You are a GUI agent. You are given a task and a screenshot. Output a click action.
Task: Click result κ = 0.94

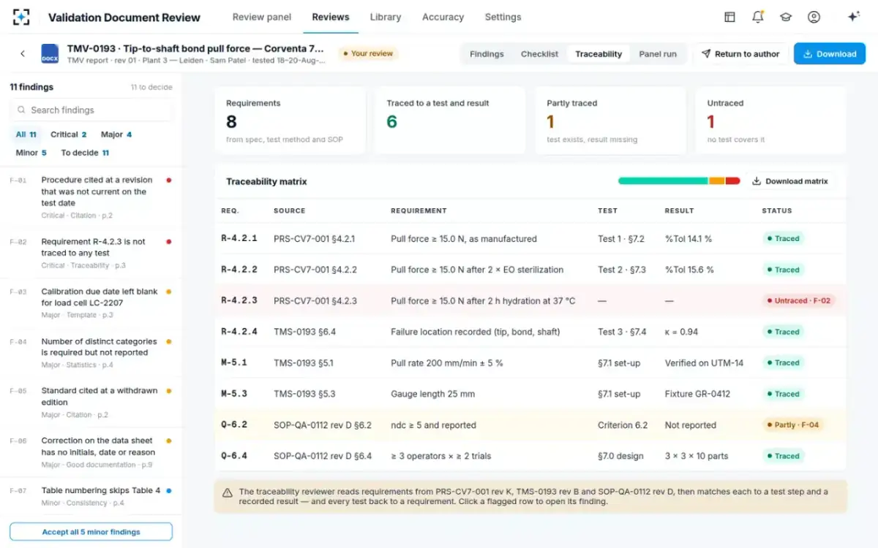pyautogui.click(x=681, y=332)
